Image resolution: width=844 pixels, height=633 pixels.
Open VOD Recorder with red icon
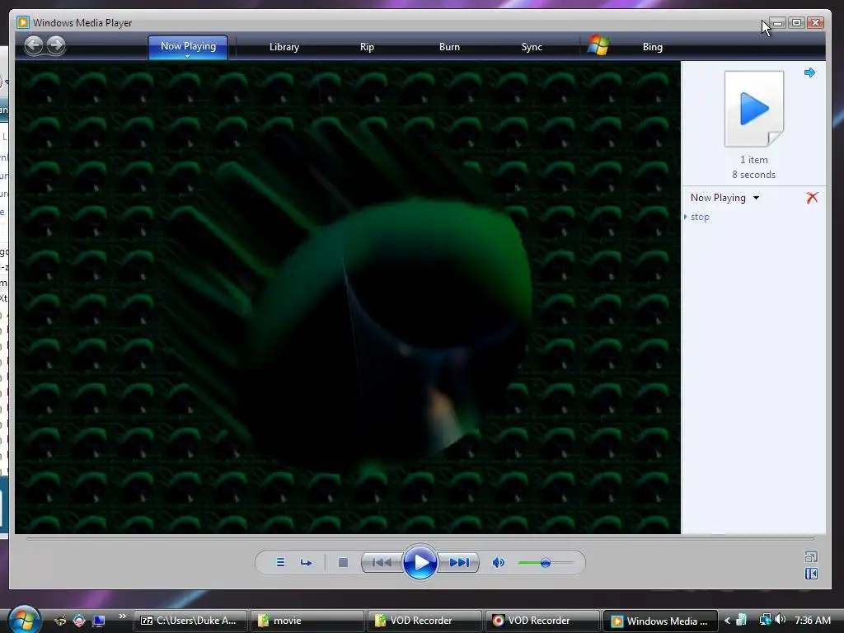pos(542,621)
